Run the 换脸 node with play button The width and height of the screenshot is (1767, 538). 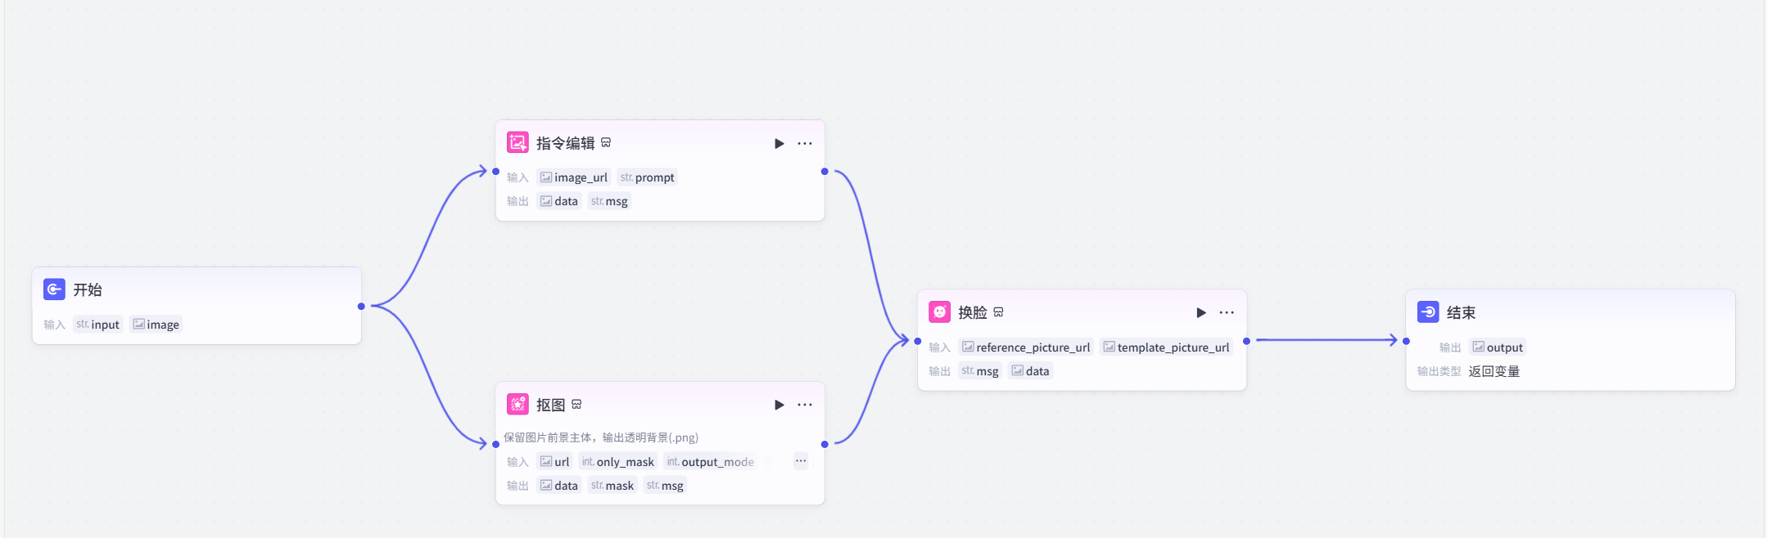click(1200, 313)
